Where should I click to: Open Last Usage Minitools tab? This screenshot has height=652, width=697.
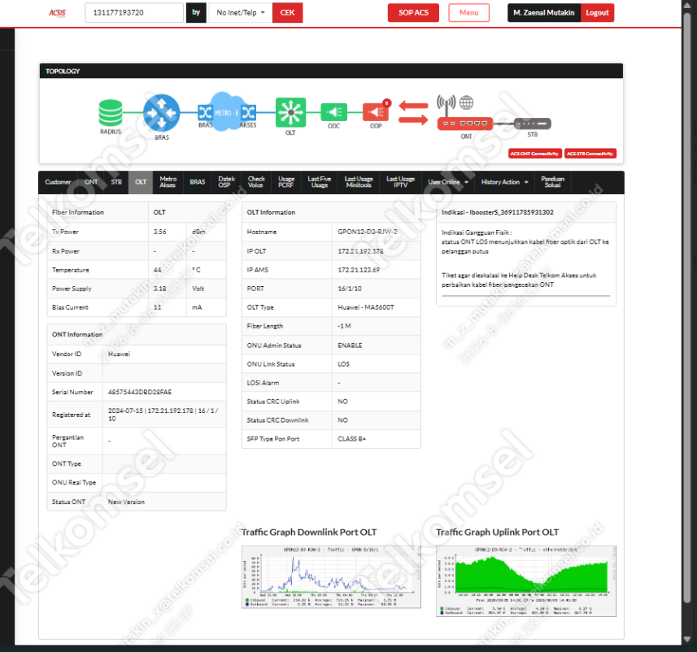coord(359,182)
